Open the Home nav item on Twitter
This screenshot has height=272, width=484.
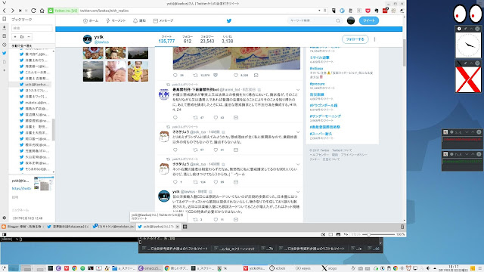(91, 20)
